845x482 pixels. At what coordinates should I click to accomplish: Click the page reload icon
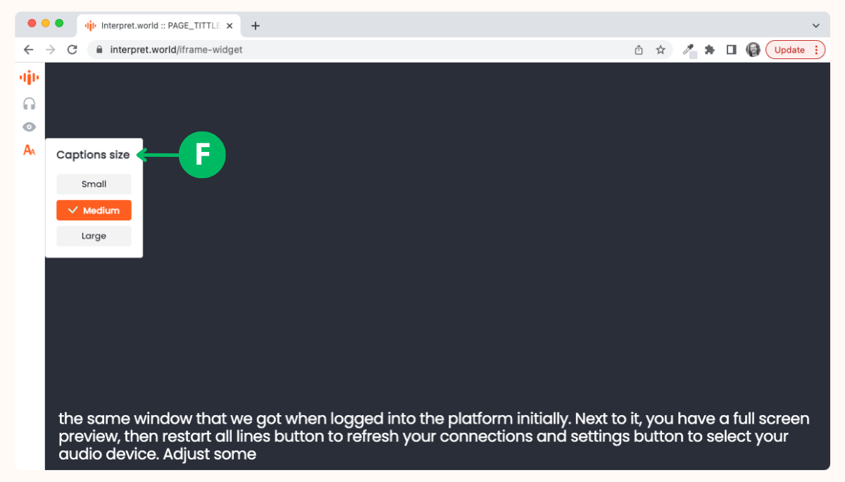[73, 49]
